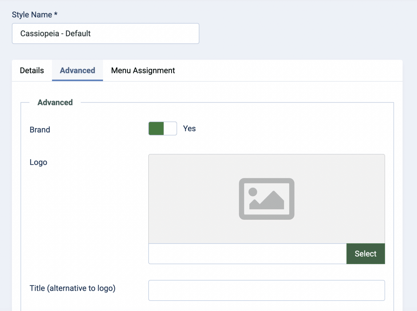Click the Logo field label
Viewport: 417px width, 311px height.
(38, 162)
